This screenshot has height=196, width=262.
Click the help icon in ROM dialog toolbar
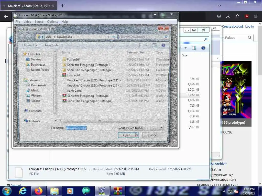(163, 45)
